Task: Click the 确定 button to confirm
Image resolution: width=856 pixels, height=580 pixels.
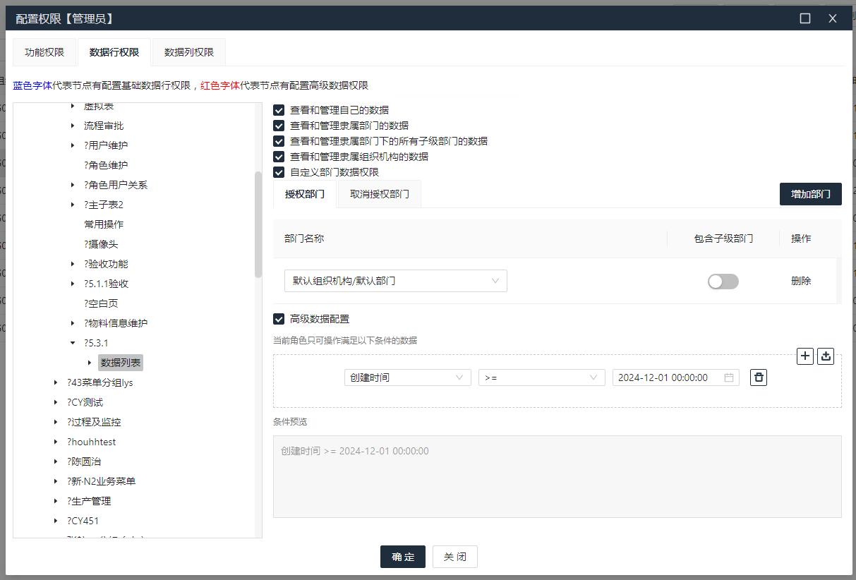Action: (402, 556)
